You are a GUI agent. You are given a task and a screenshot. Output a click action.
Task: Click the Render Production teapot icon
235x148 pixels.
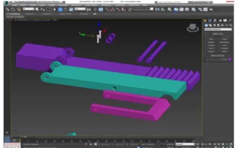click(x=211, y=9)
